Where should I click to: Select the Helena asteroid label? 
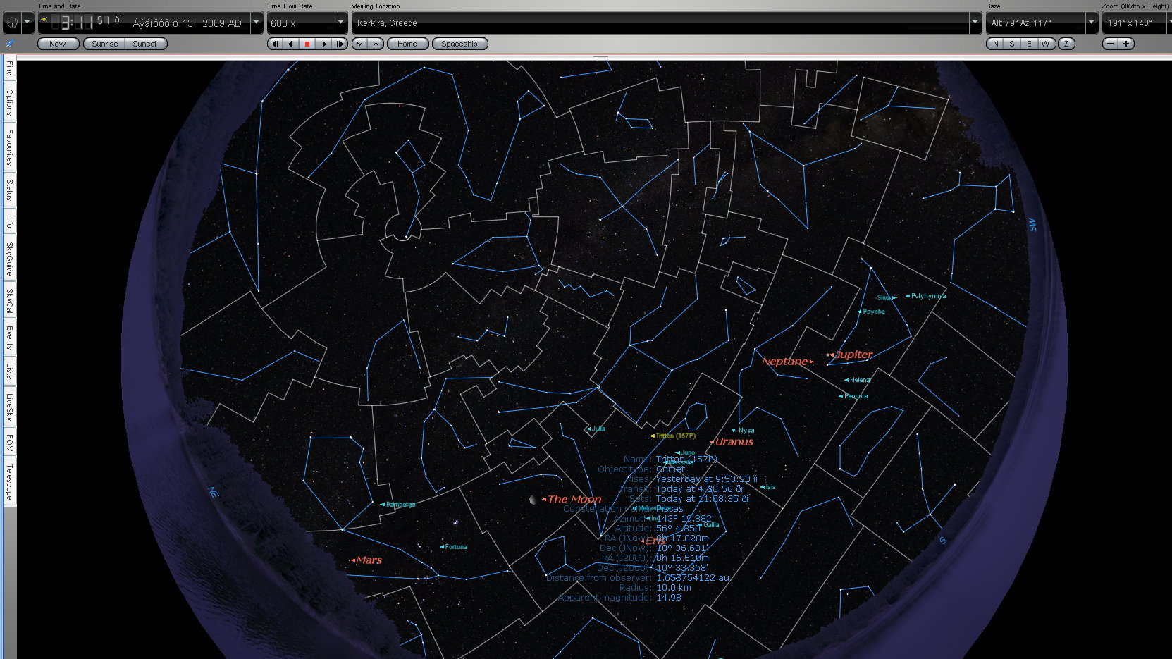pyautogui.click(x=860, y=380)
